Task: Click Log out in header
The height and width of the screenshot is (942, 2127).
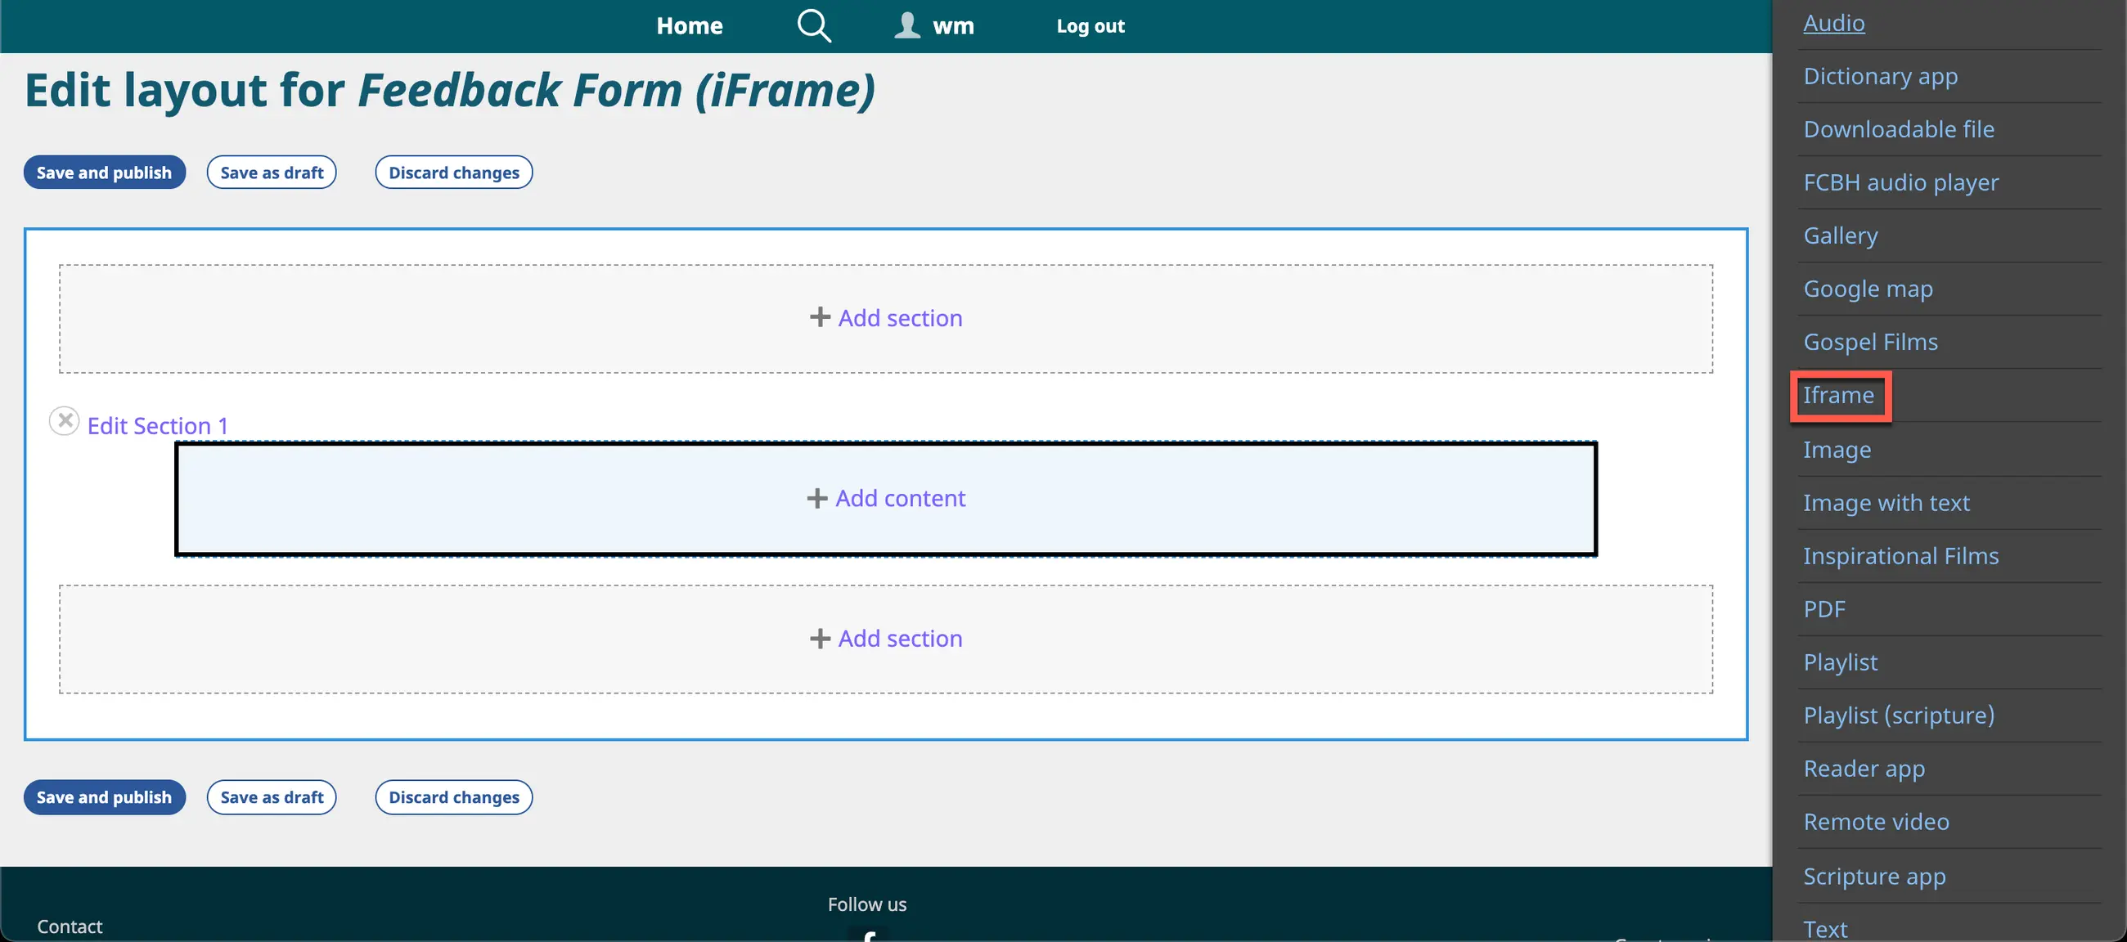Action: pyautogui.click(x=1090, y=25)
